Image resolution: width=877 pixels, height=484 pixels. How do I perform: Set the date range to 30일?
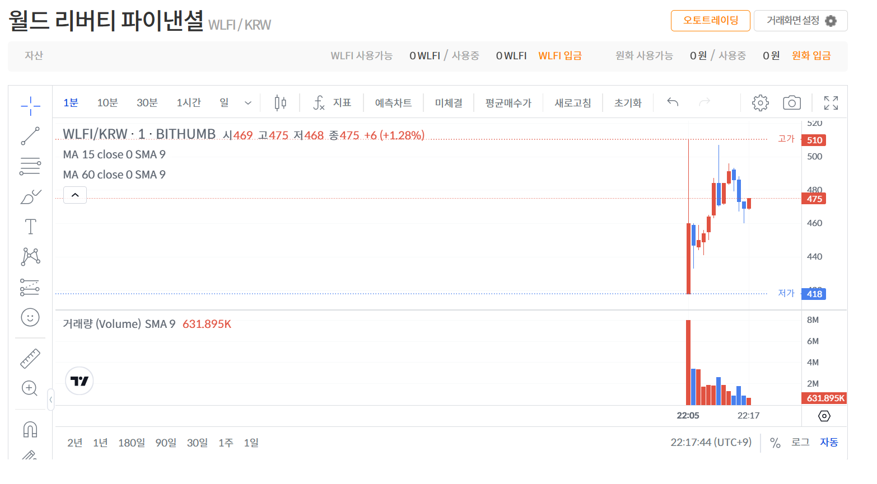tap(197, 443)
